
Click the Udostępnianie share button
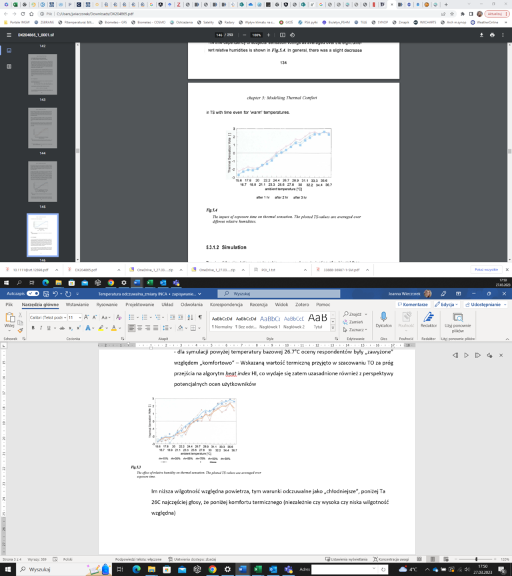point(485,305)
